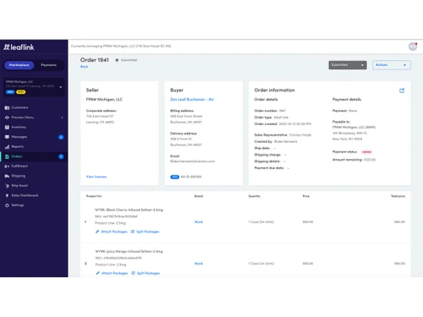Viewport: 423px width, 317px height.
Task: Click Wynk brand link for Black Cherry Seltzer
Action: click(199, 222)
